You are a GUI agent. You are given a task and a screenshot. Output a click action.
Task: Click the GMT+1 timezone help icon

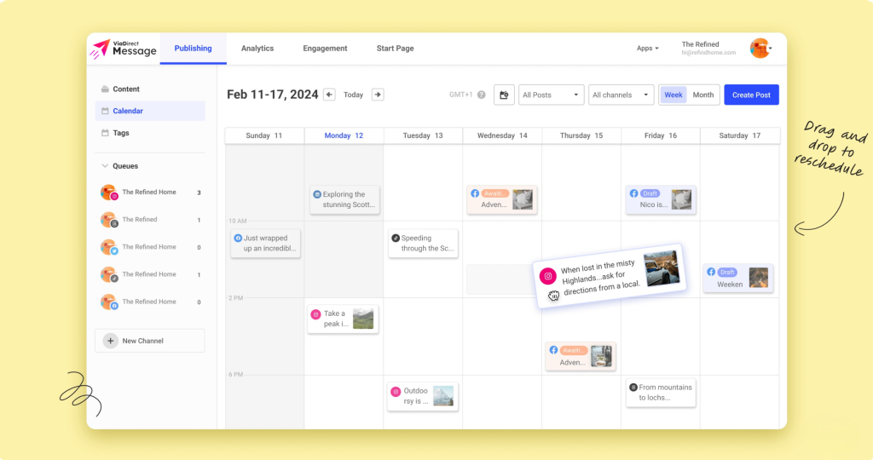pos(482,95)
